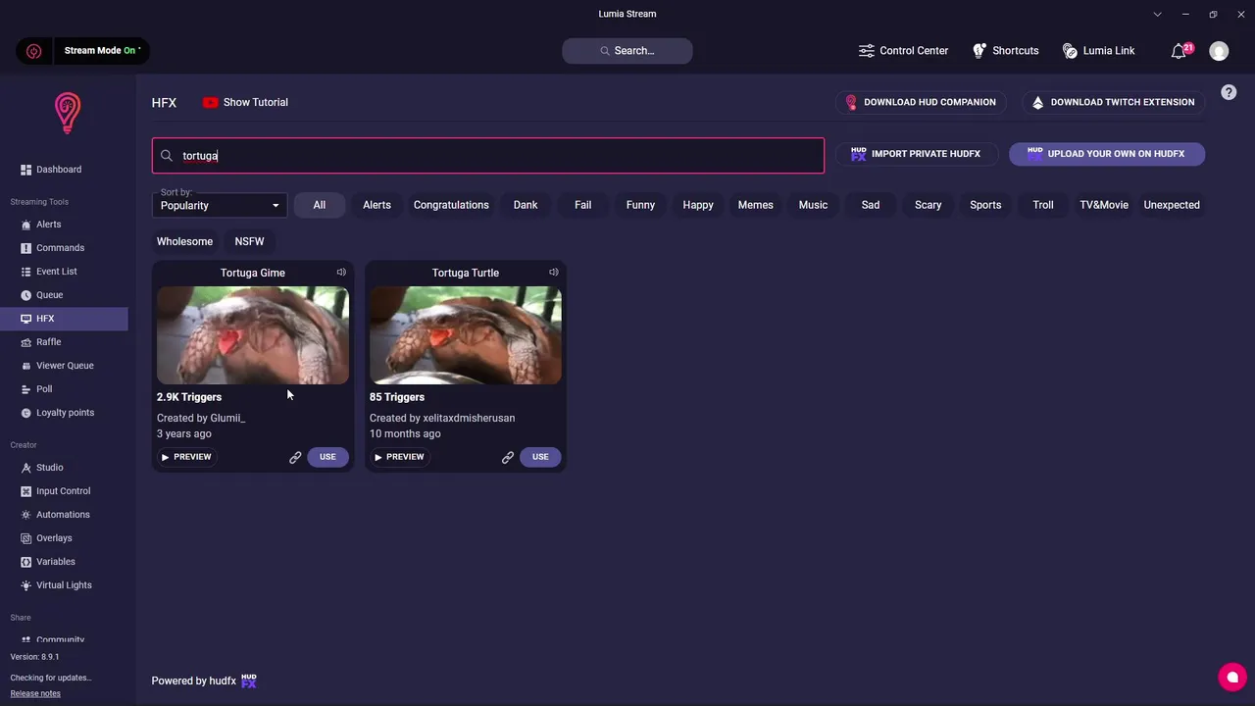
Task: Click sound icon on Tortuga Gime card
Action: pyautogui.click(x=341, y=273)
